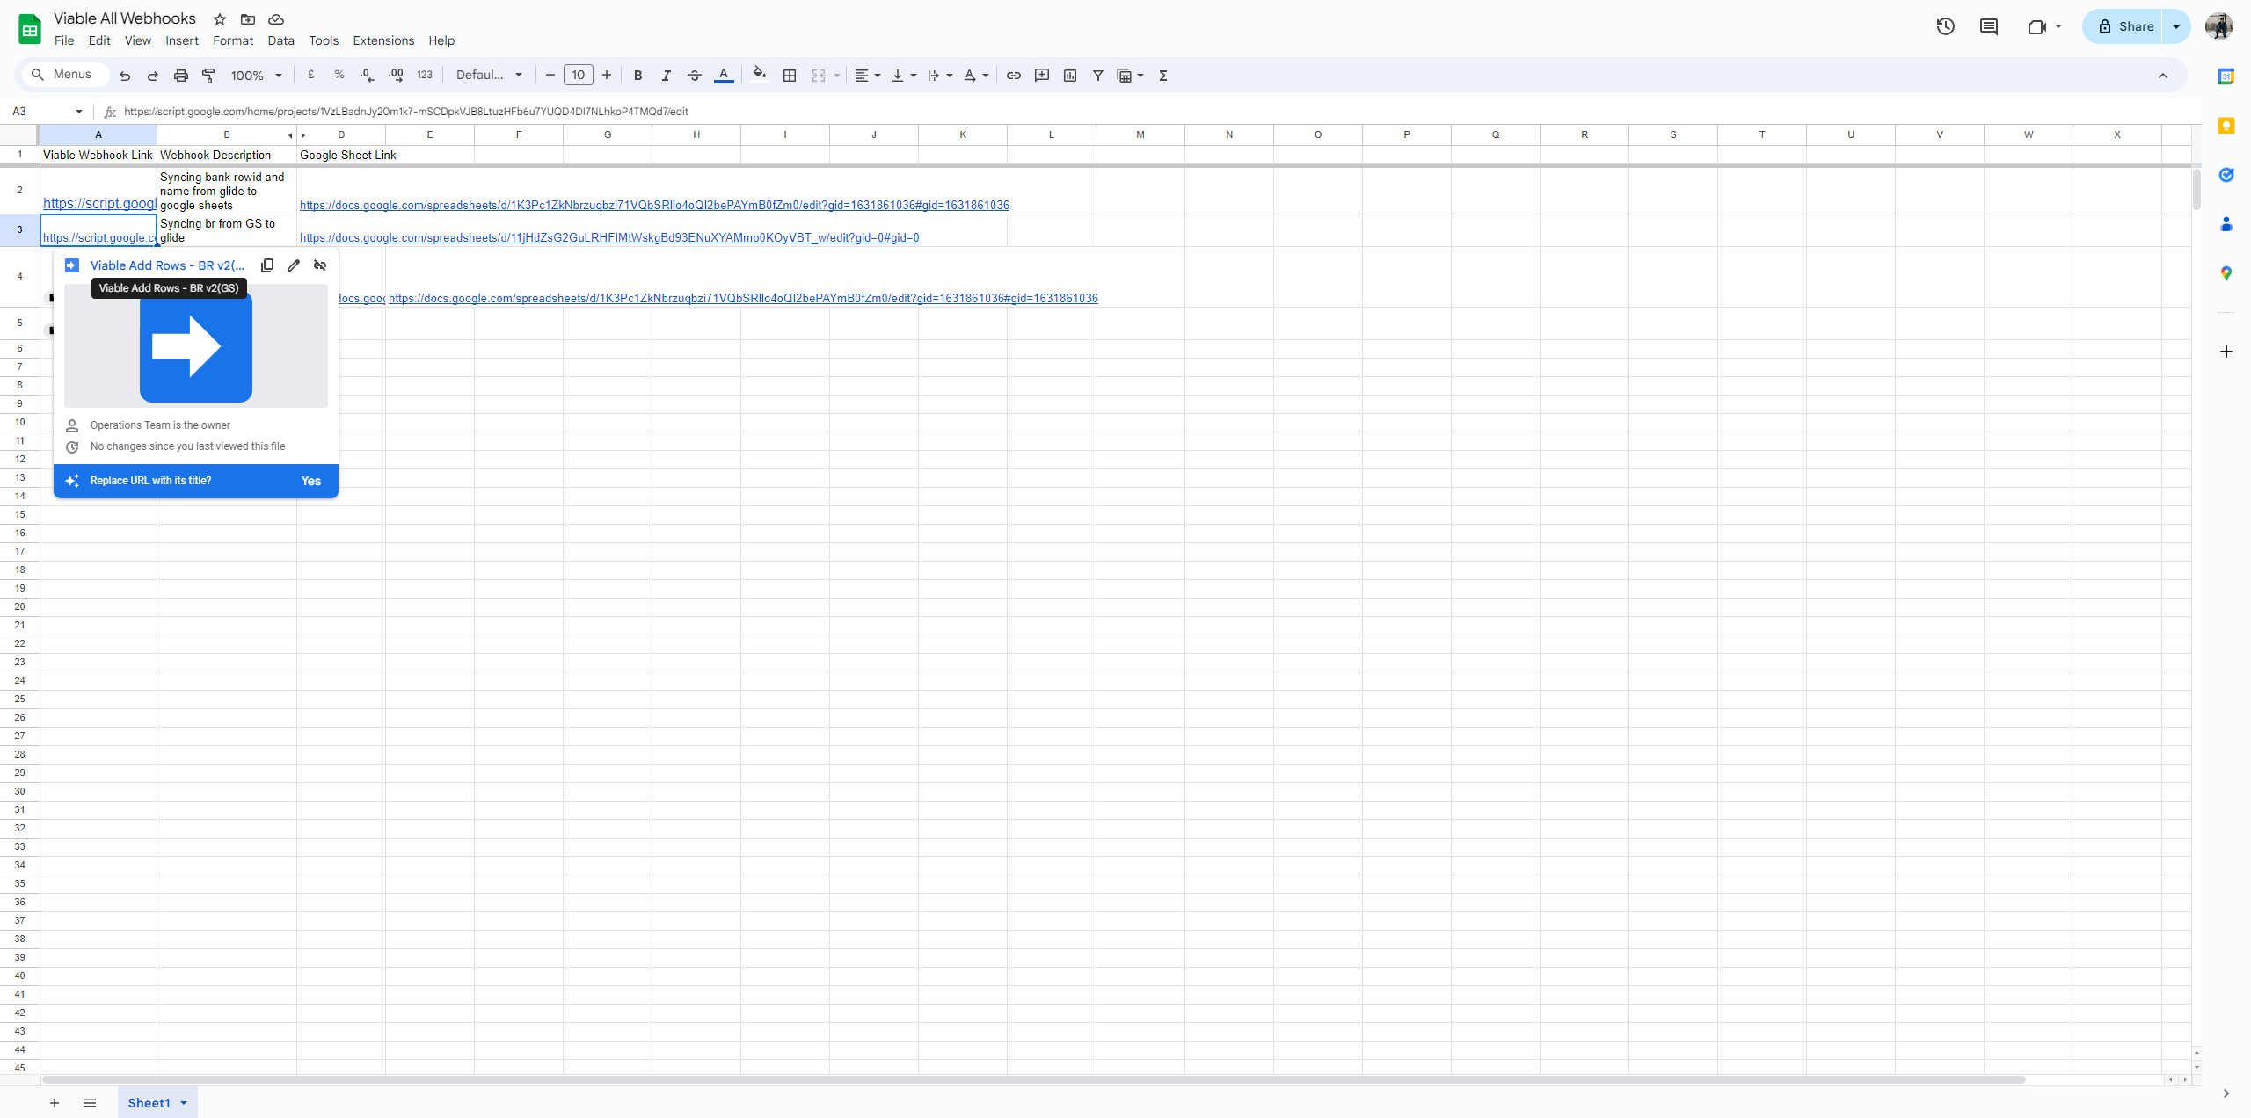
Task: Open more number formats (123)
Action: tap(425, 76)
